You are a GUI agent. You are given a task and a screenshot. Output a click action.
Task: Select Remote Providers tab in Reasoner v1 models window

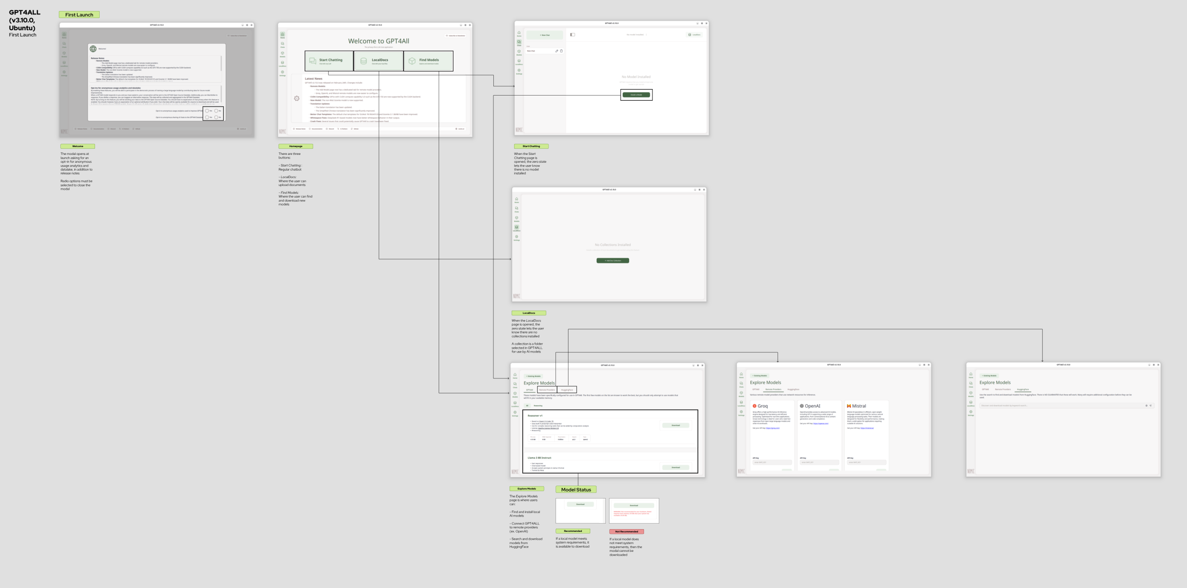tap(547, 390)
